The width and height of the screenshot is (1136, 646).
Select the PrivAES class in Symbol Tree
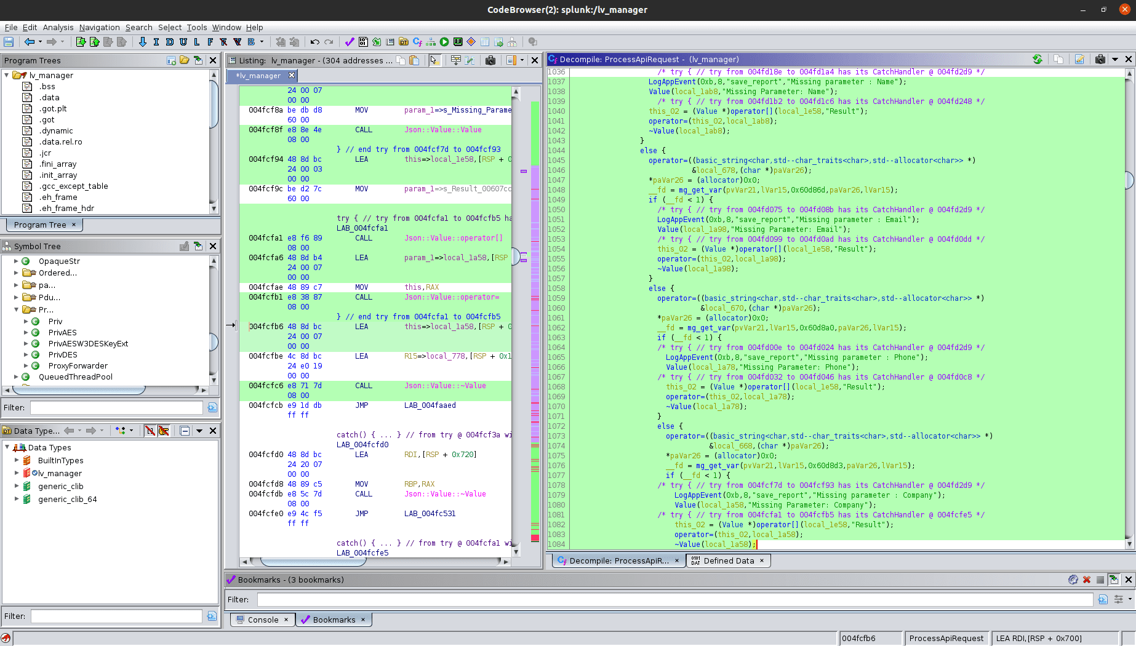(62, 332)
